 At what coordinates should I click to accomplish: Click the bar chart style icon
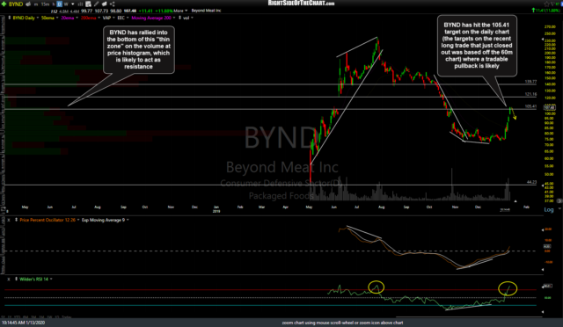coord(80,4)
